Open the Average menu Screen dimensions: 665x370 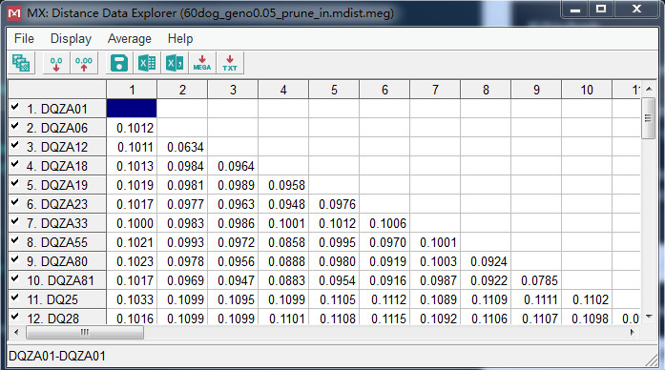130,38
